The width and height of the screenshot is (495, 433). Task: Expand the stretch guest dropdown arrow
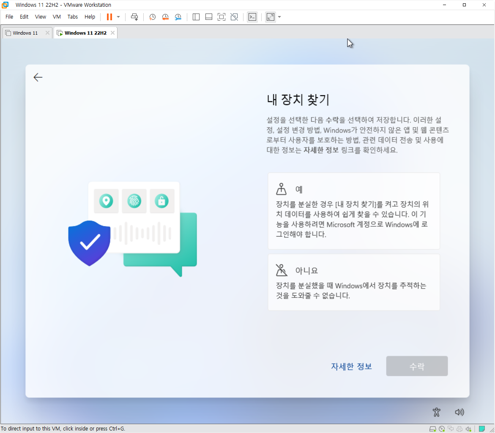point(279,17)
